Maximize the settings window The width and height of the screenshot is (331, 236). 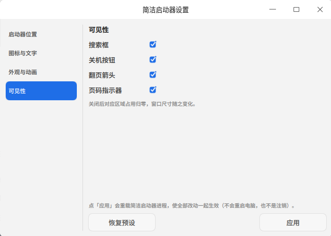pos(296,9)
